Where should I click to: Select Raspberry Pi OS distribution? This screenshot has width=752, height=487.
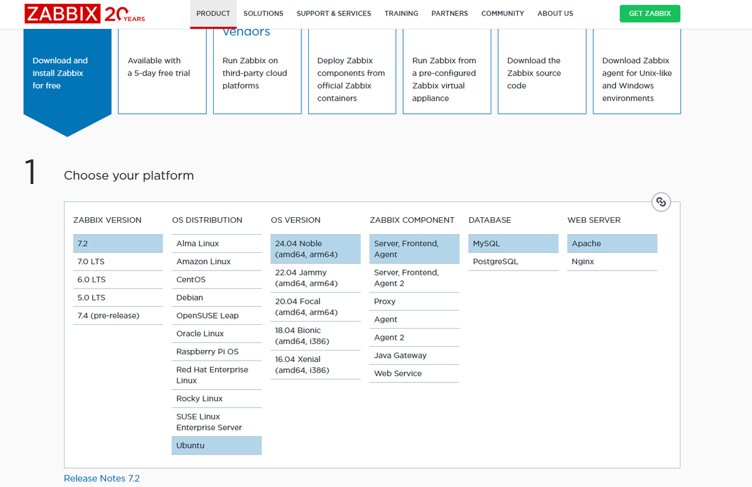(x=217, y=352)
